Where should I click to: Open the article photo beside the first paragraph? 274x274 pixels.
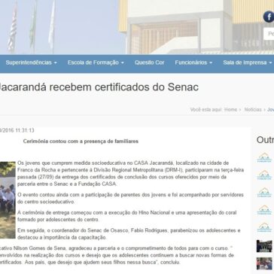click(x=8, y=200)
